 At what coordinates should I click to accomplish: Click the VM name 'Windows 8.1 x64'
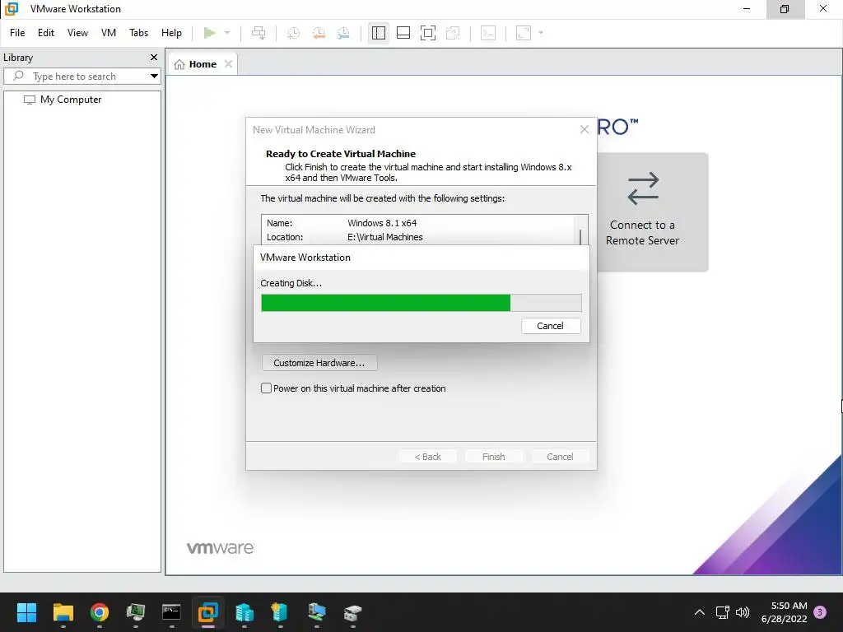click(382, 223)
